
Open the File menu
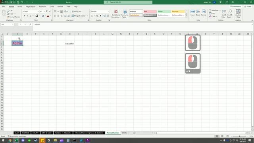point(4,7)
